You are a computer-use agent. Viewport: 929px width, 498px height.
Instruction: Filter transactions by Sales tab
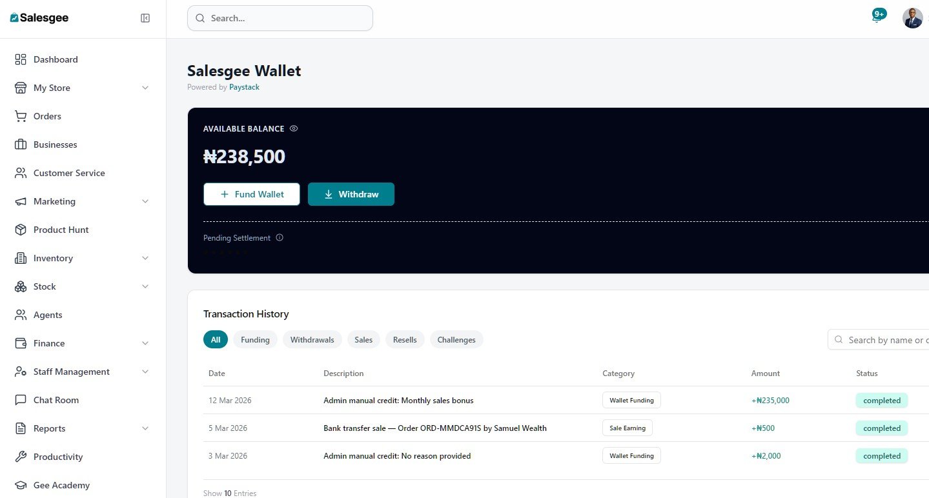tap(363, 339)
